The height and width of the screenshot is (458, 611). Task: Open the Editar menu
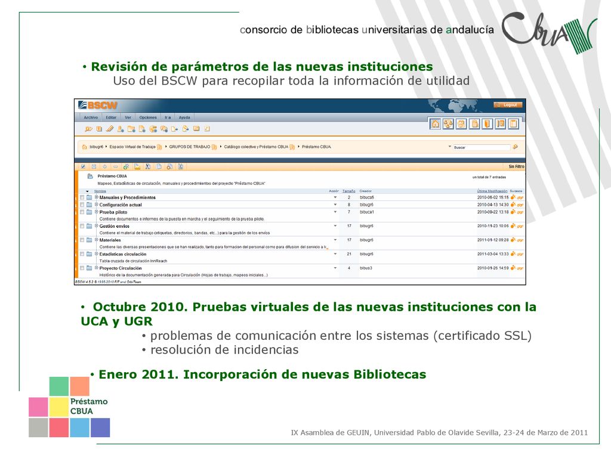point(111,117)
